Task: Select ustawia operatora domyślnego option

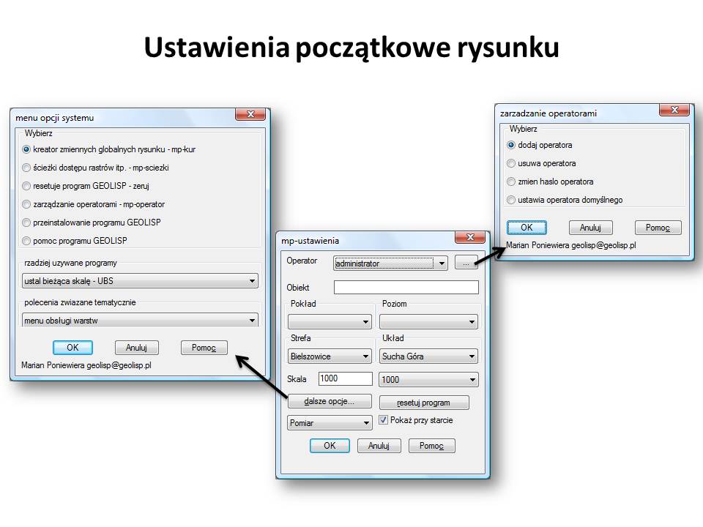Action: pyautogui.click(x=565, y=200)
